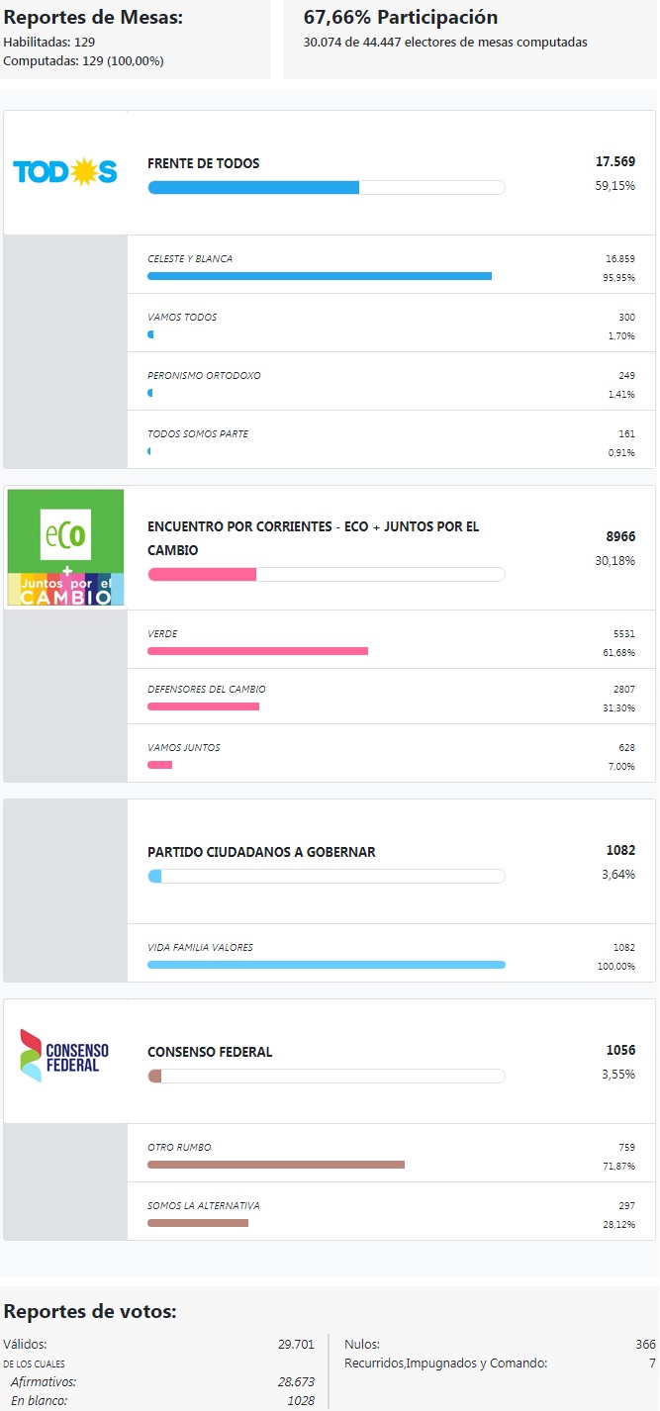The image size is (660, 1411).
Task: Select the FRENTE DE TODOS party title
Action: pos(204,163)
